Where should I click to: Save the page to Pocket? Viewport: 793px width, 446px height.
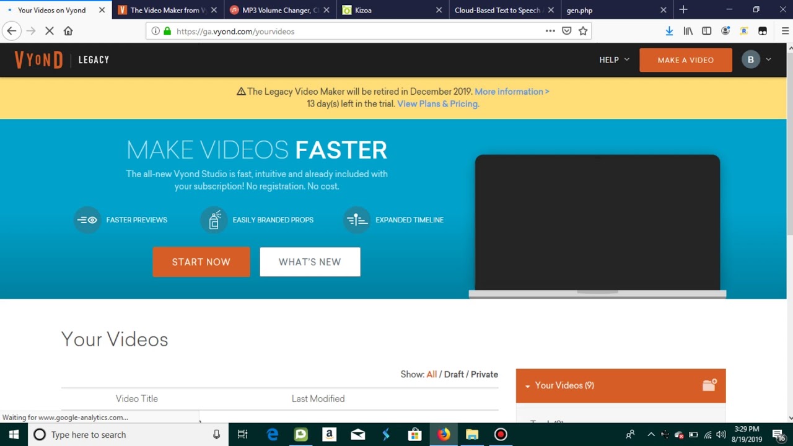566,31
